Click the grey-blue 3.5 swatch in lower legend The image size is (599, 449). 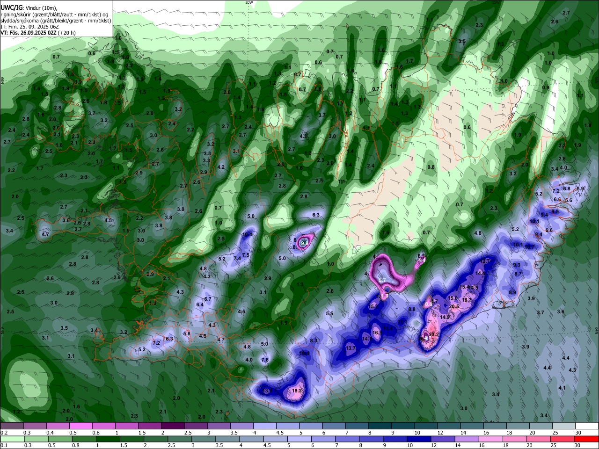click(x=227, y=439)
